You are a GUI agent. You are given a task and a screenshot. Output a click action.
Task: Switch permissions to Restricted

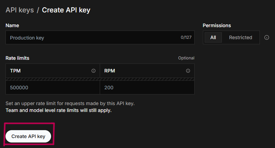240,37
